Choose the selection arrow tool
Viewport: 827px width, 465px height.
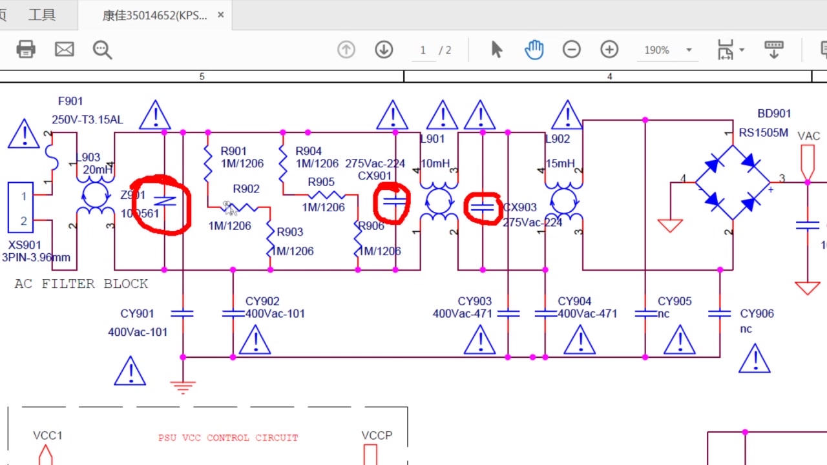(x=496, y=49)
